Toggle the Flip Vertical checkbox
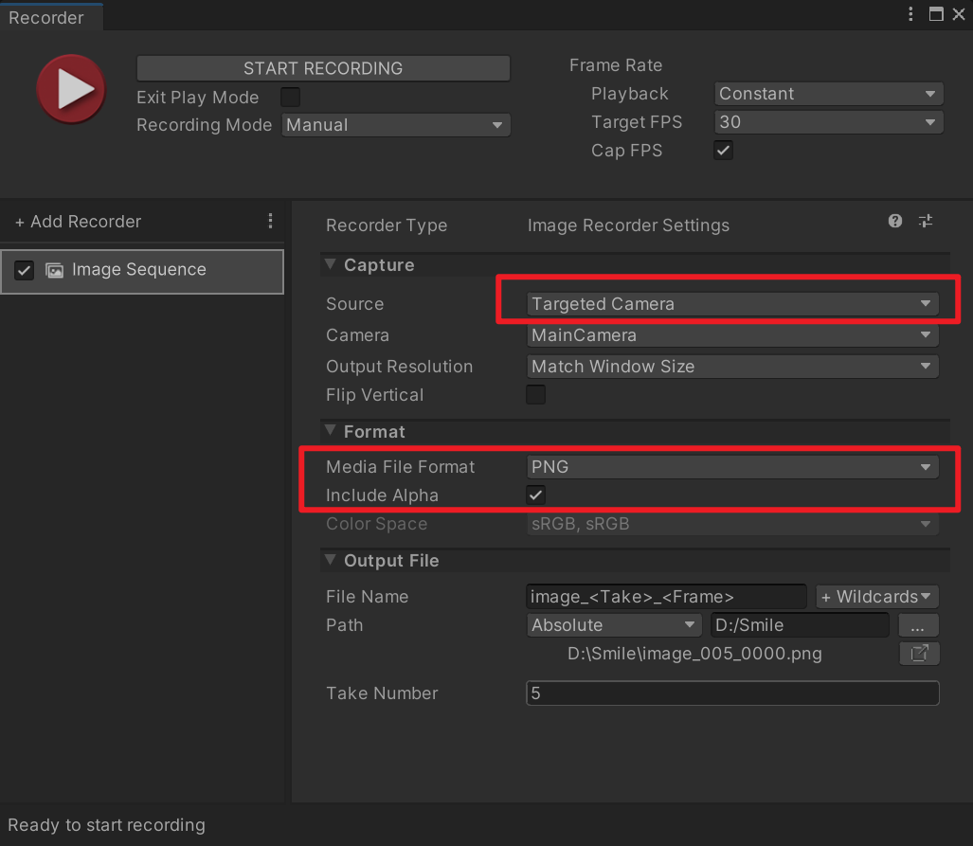973x846 pixels. coord(536,395)
